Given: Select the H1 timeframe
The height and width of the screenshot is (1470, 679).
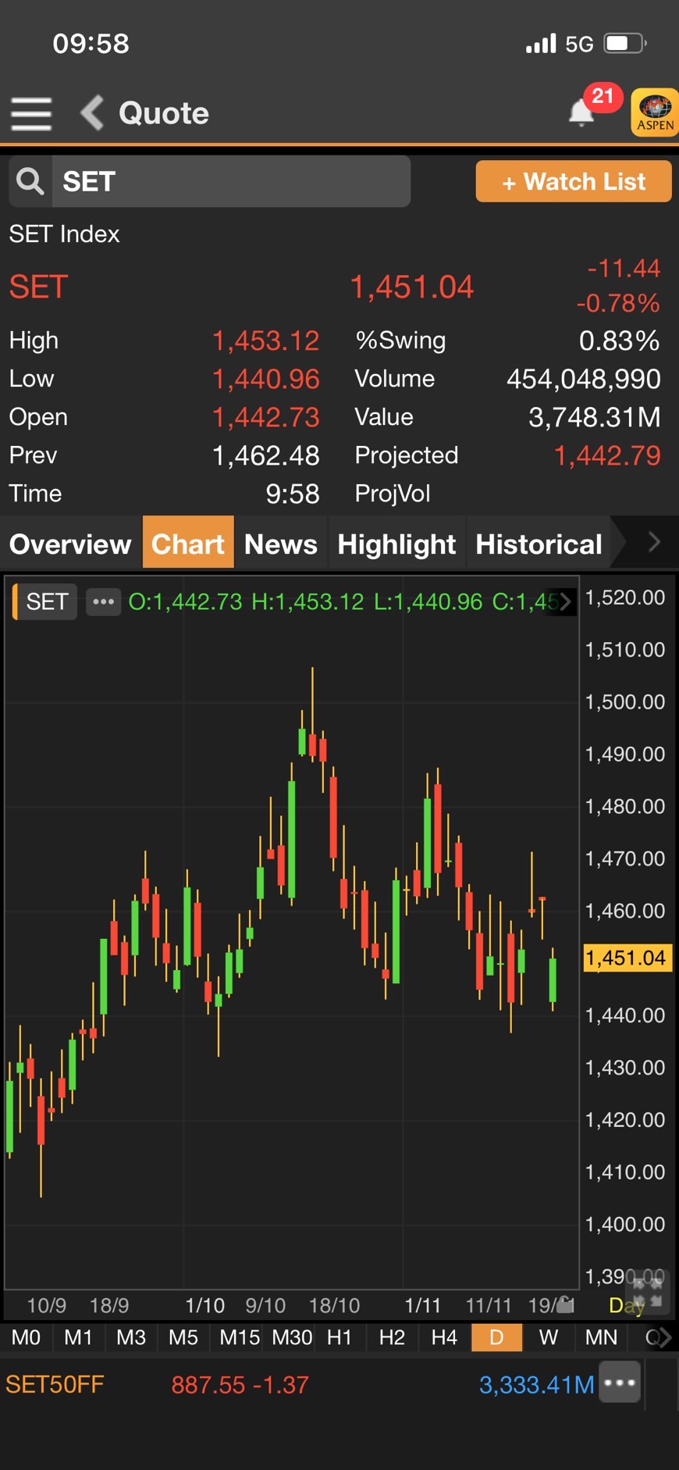Looking at the screenshot, I should coord(339,1337).
